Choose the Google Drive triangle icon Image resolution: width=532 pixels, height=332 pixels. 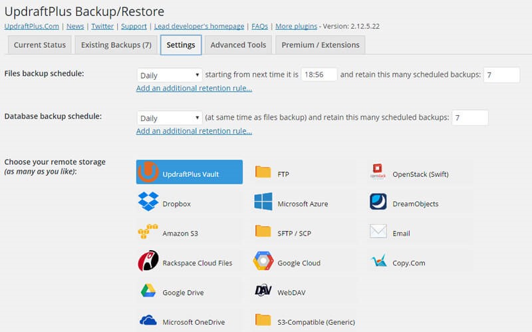(148, 291)
